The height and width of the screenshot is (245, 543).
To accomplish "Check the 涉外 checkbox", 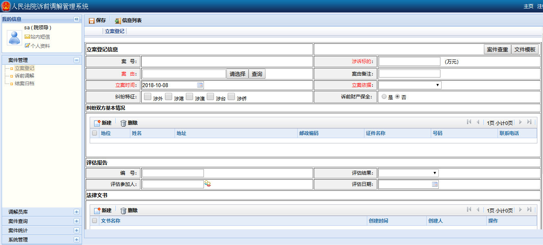I will (148, 97).
